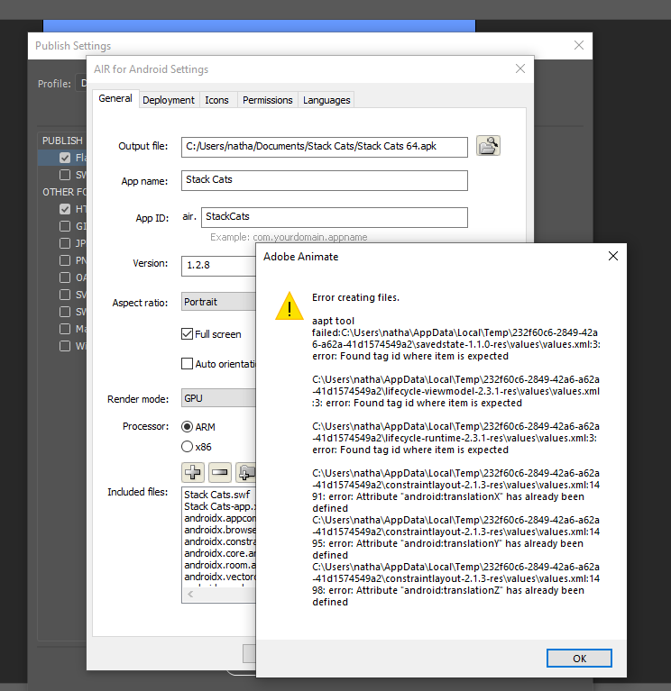Select androidx.browse entry in included files
Image resolution: width=671 pixels, height=691 pixels.
click(220, 530)
